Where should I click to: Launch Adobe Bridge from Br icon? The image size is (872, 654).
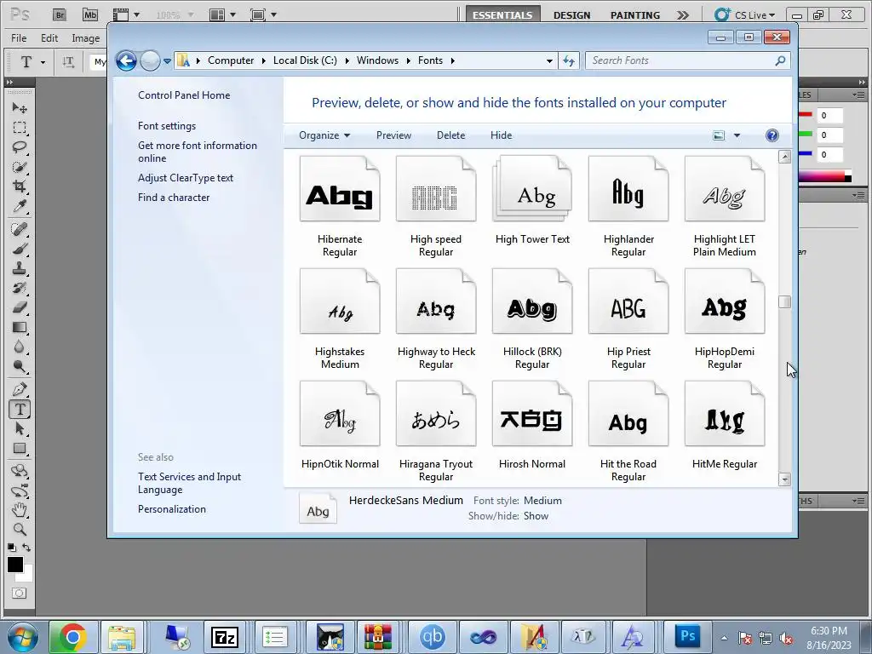tap(60, 15)
